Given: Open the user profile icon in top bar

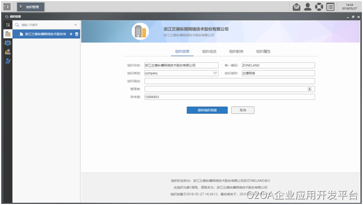Looking at the screenshot, I should 307,7.
